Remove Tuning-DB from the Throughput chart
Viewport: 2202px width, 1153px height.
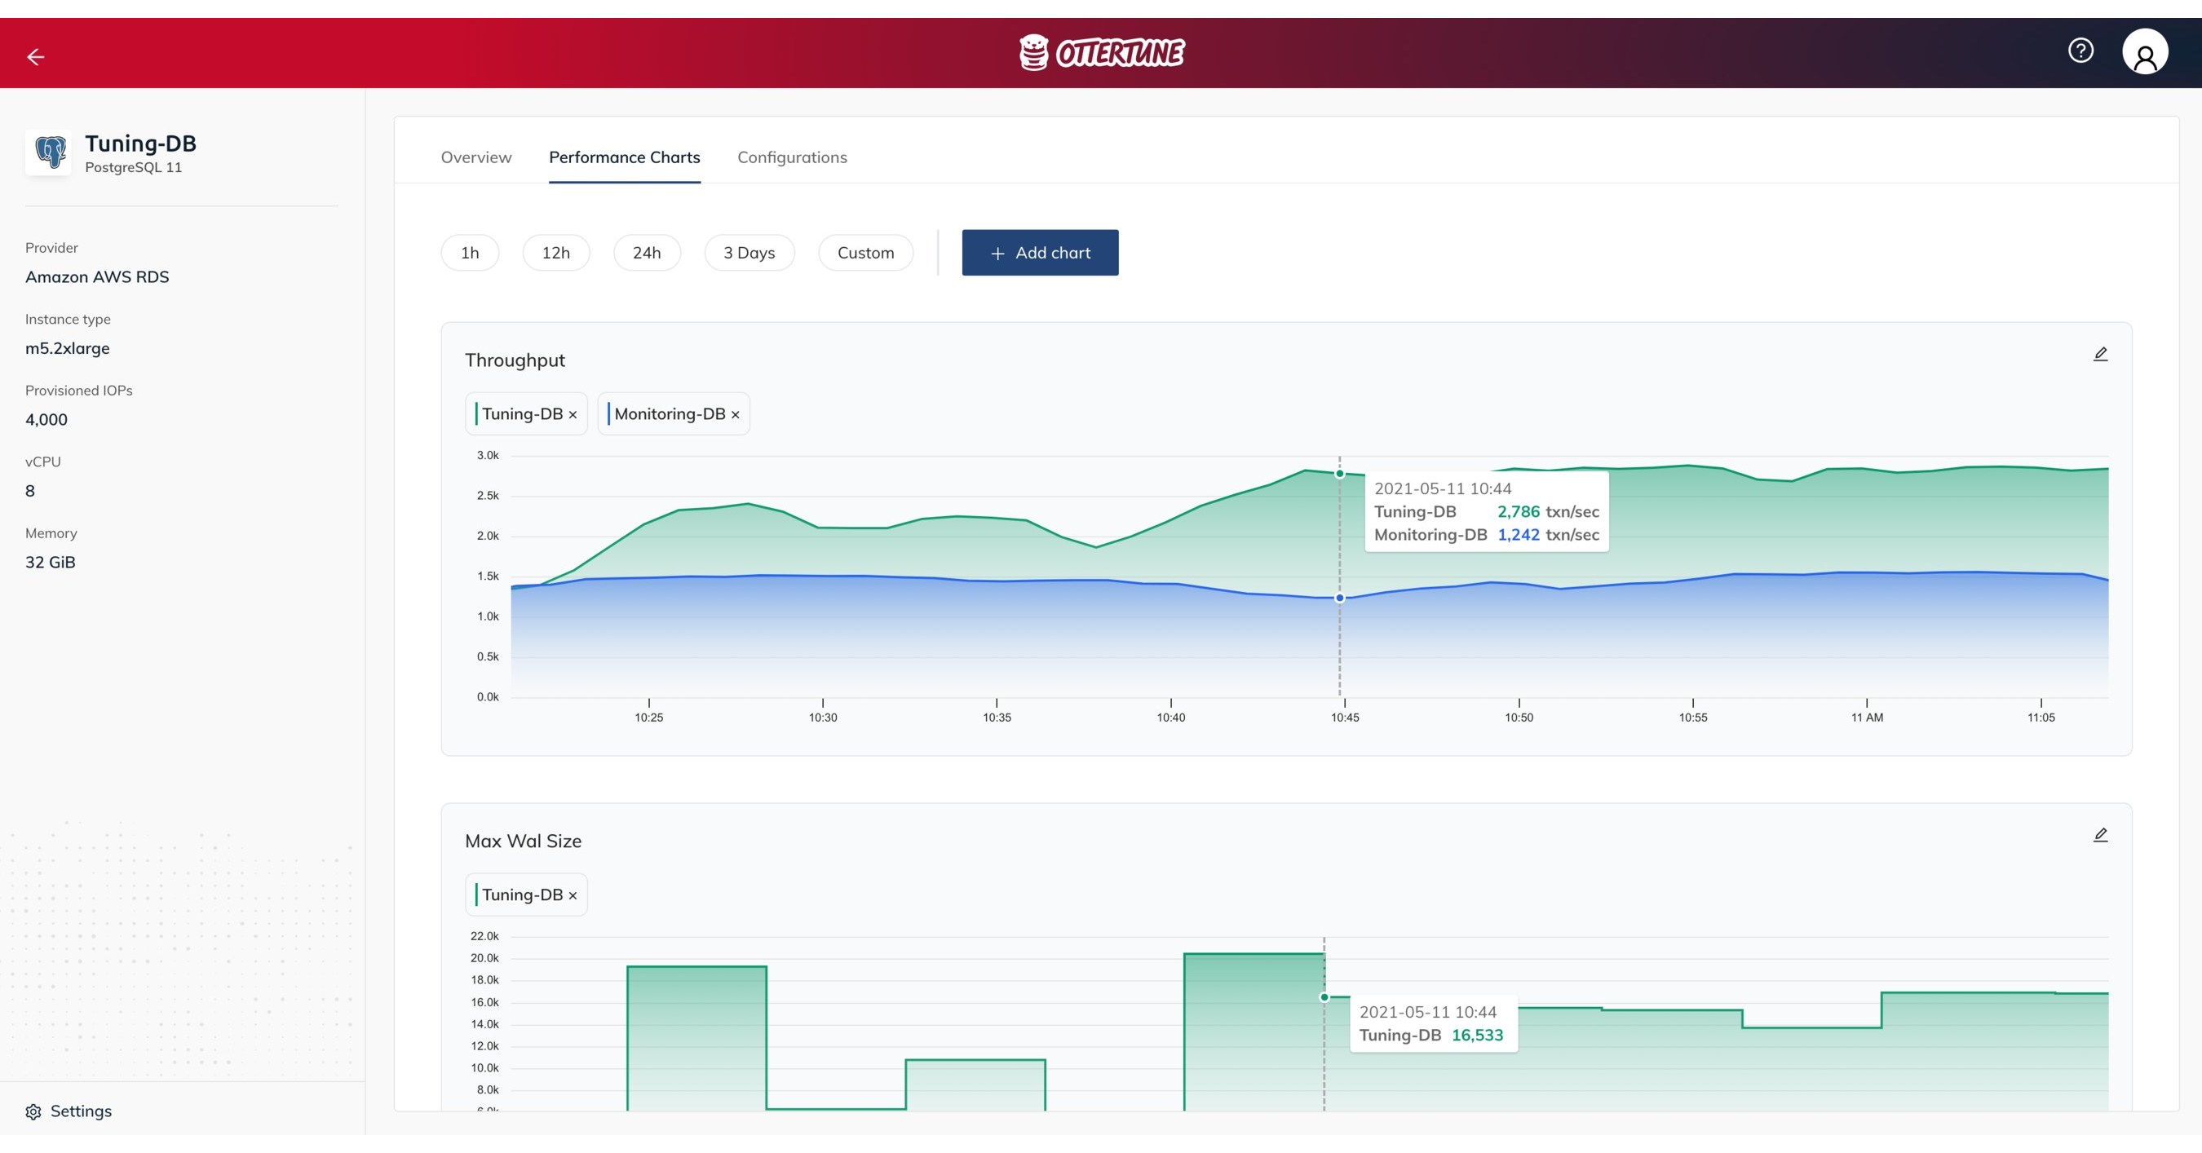click(x=573, y=413)
